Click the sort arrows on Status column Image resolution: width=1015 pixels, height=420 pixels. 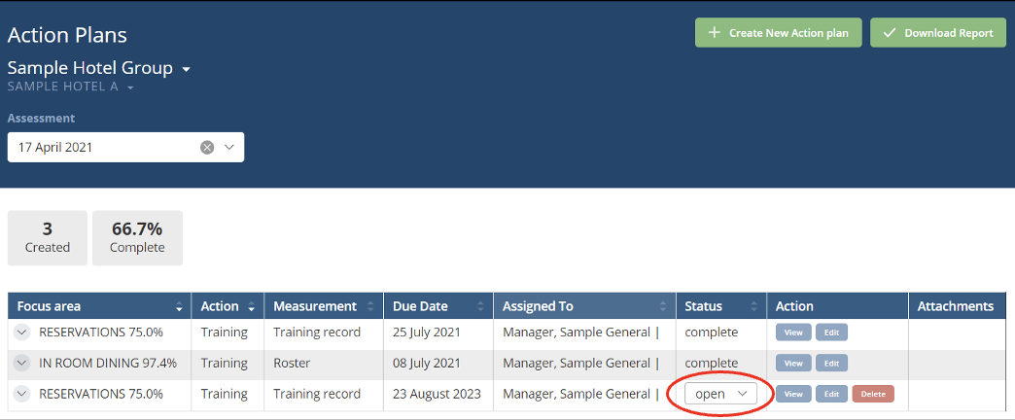pyautogui.click(x=755, y=307)
